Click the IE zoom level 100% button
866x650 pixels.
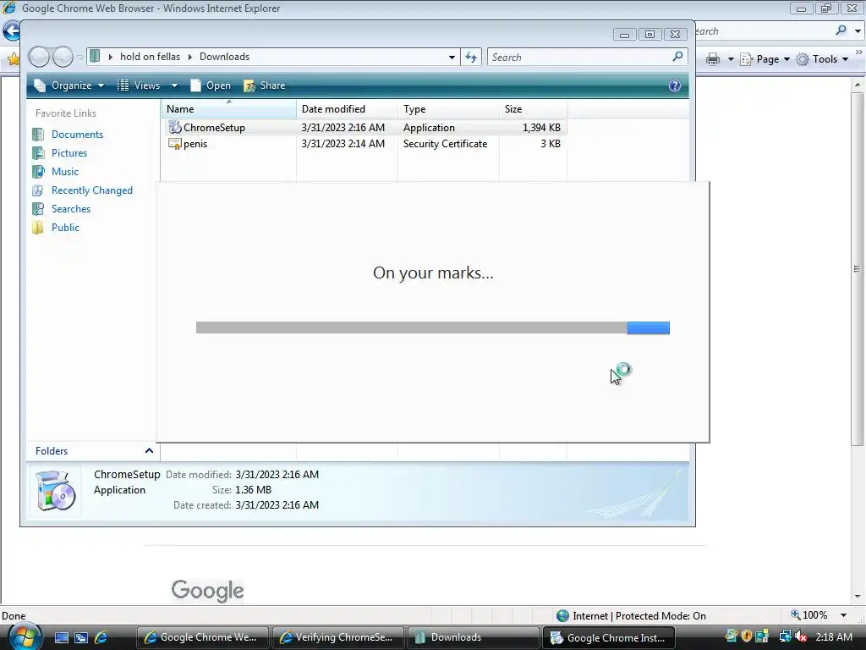coord(809,615)
